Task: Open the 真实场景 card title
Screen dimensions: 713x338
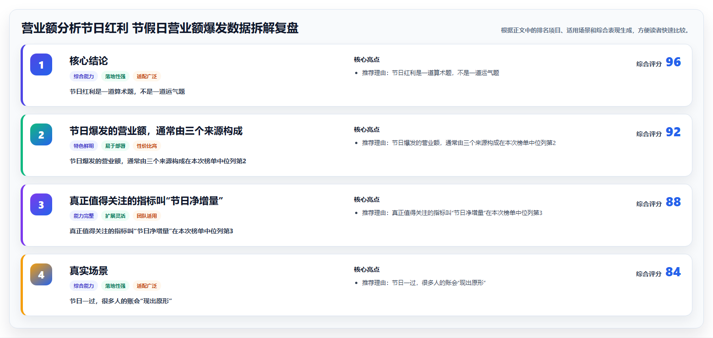Action: tap(89, 271)
